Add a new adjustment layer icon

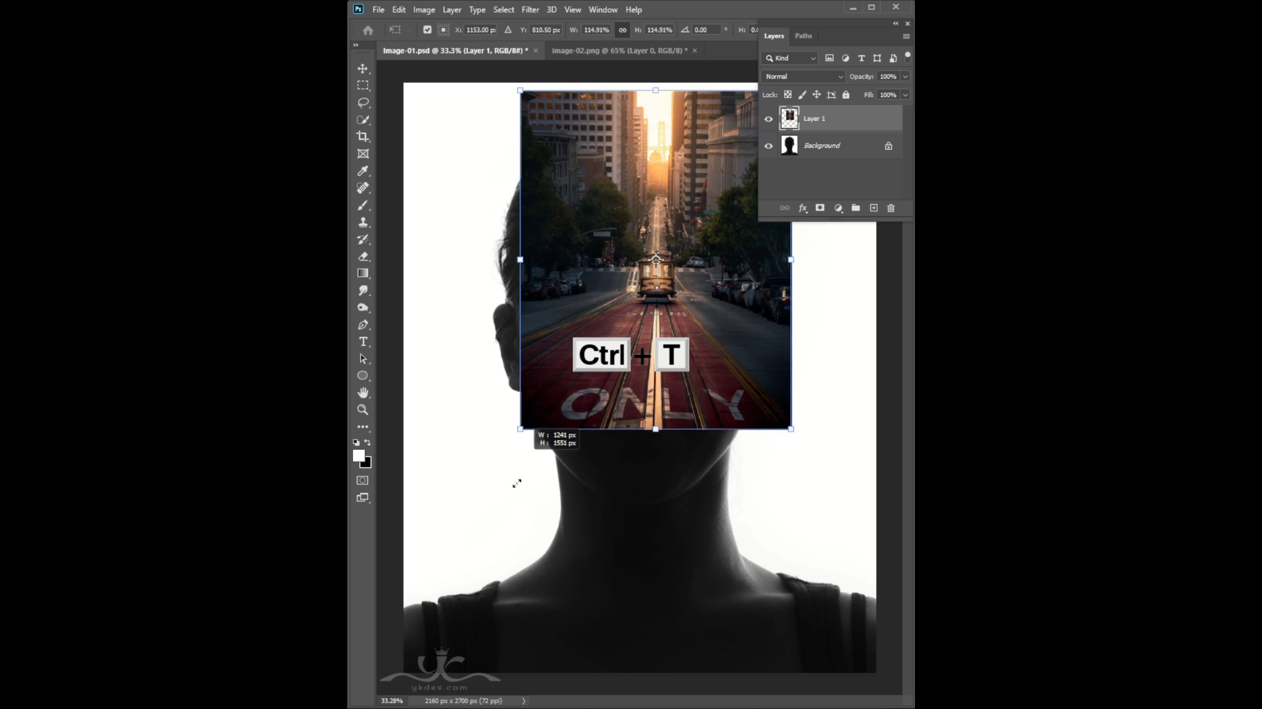[x=839, y=208]
